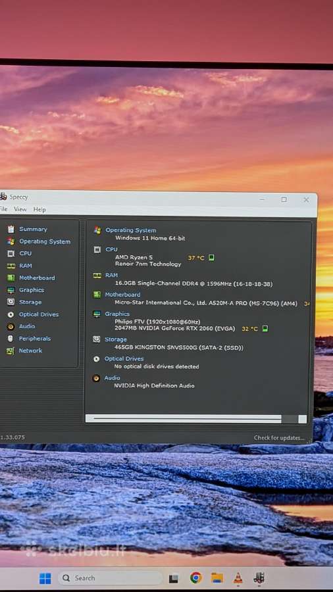Click the Optical Drives disc icon in summary
333x592 pixels.
click(x=97, y=358)
